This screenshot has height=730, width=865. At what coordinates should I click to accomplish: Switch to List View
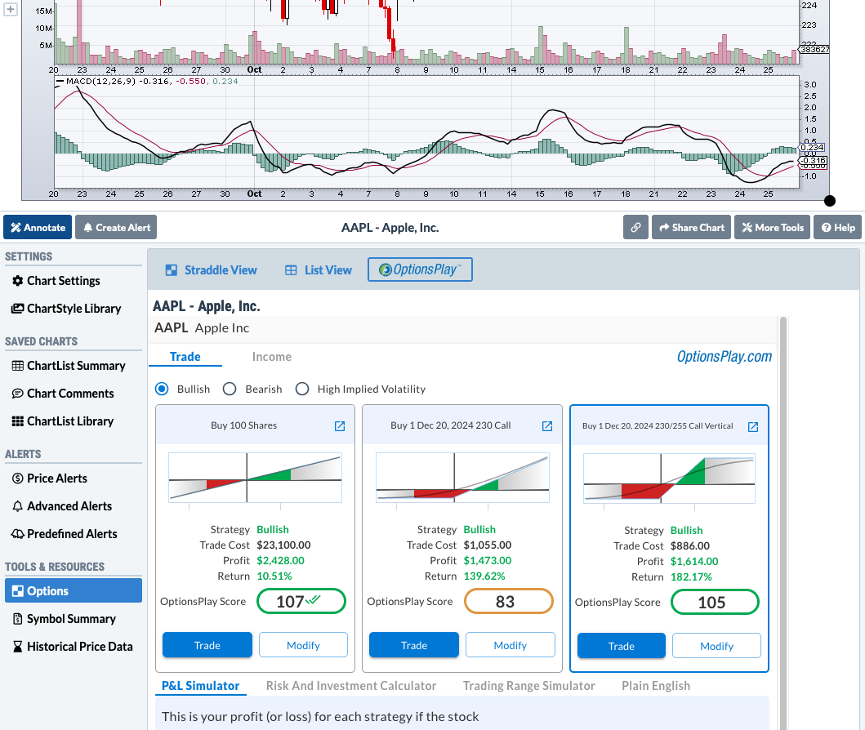(319, 270)
